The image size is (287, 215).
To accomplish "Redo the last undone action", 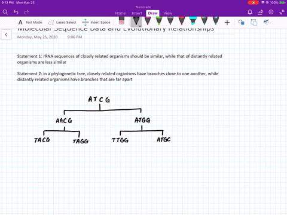I will [26, 12].
